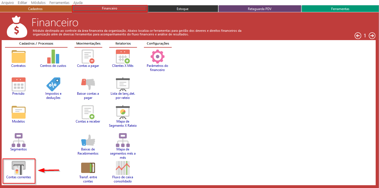Open Clientes X Mês report
The width and height of the screenshot is (379, 188).
click(x=123, y=57)
